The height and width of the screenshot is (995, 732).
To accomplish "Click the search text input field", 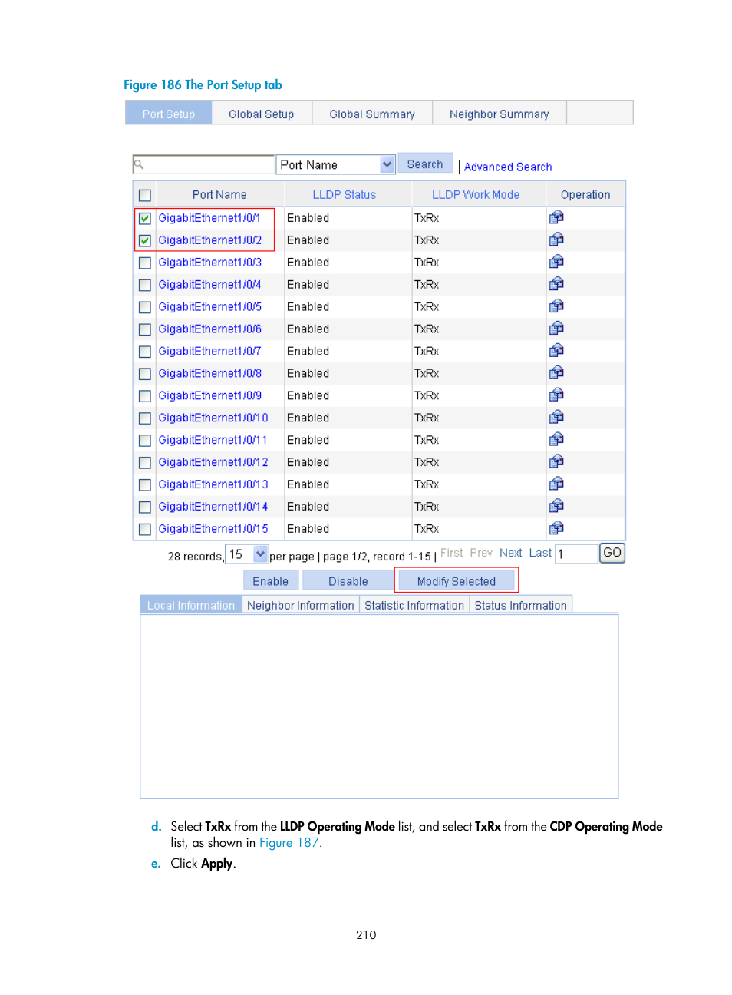I will [203, 164].
